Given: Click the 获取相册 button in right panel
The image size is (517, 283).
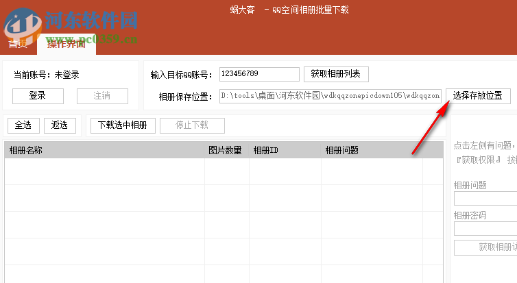Looking at the screenshot, I should click(x=485, y=247).
